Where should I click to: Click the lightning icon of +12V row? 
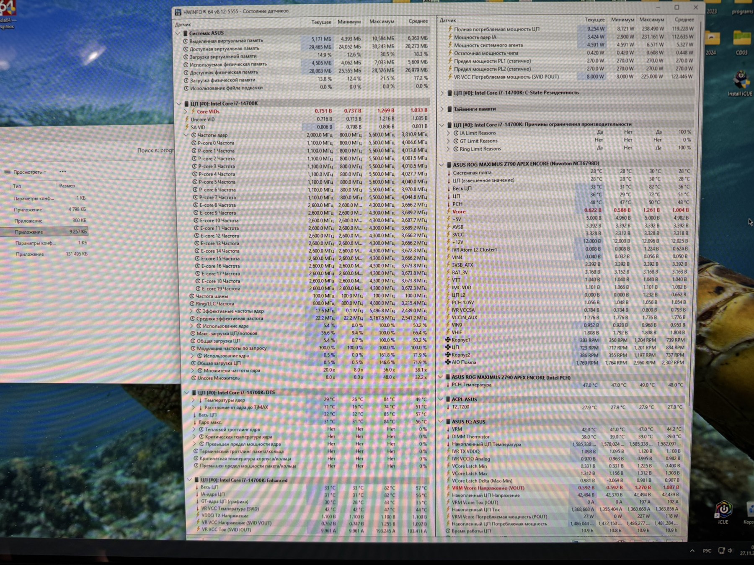[x=448, y=242]
